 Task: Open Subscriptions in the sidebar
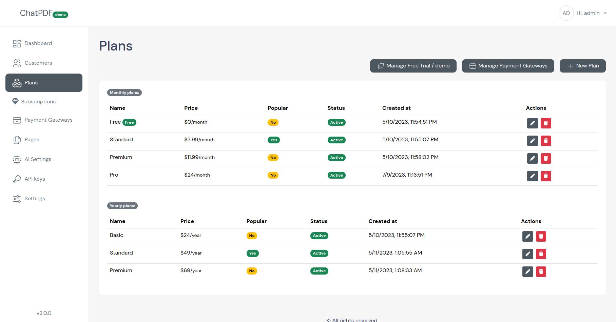[x=38, y=102]
